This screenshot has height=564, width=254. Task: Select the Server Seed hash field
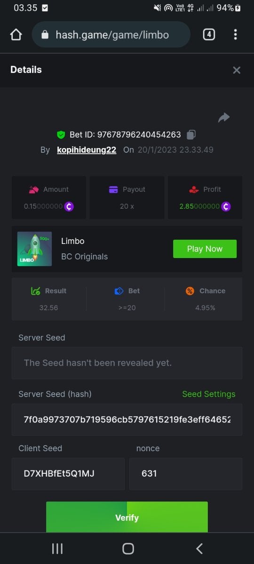127,419
